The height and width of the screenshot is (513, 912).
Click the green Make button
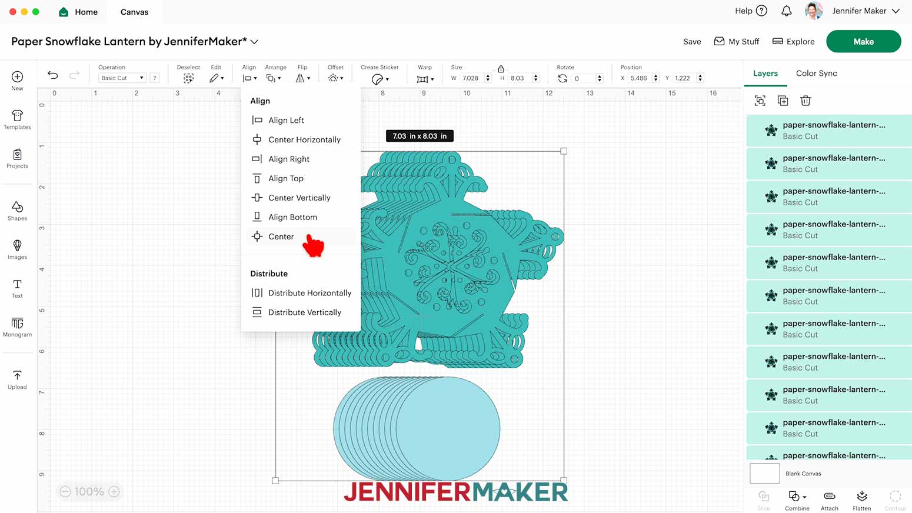(x=863, y=41)
